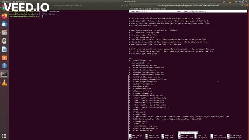Click the Next Page nano shortcut

tap(234, 138)
